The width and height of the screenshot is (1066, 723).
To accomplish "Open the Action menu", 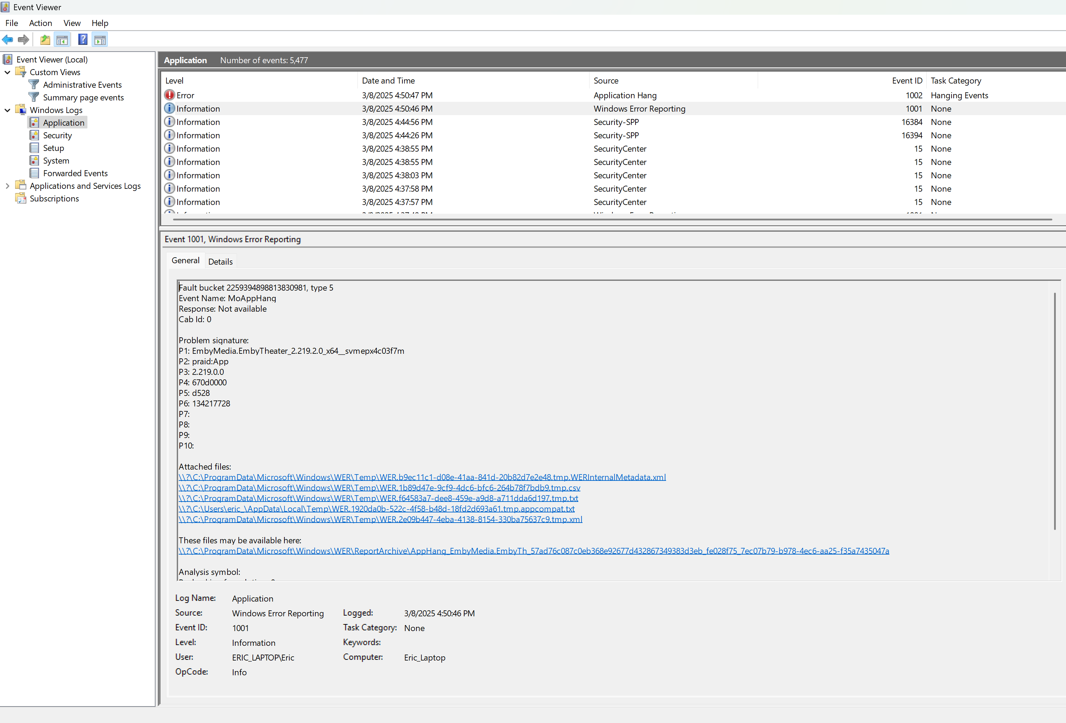I will pos(40,23).
